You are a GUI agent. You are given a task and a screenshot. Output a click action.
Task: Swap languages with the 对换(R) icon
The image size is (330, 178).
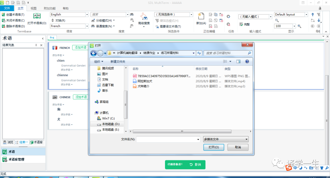pos(53,20)
